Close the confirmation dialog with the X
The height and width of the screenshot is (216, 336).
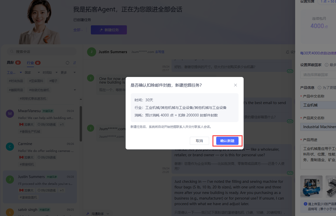(x=236, y=85)
